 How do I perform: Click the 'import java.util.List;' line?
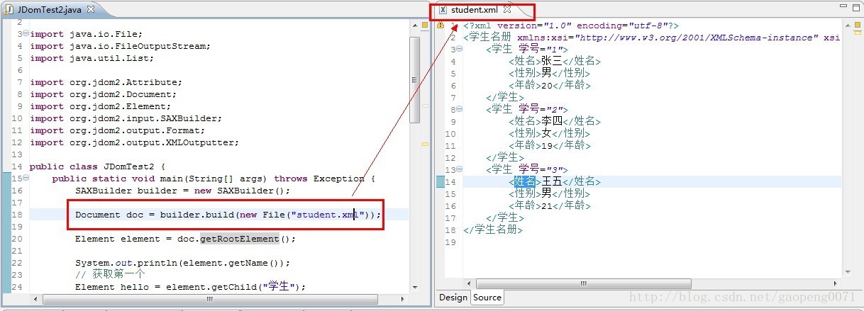92,58
